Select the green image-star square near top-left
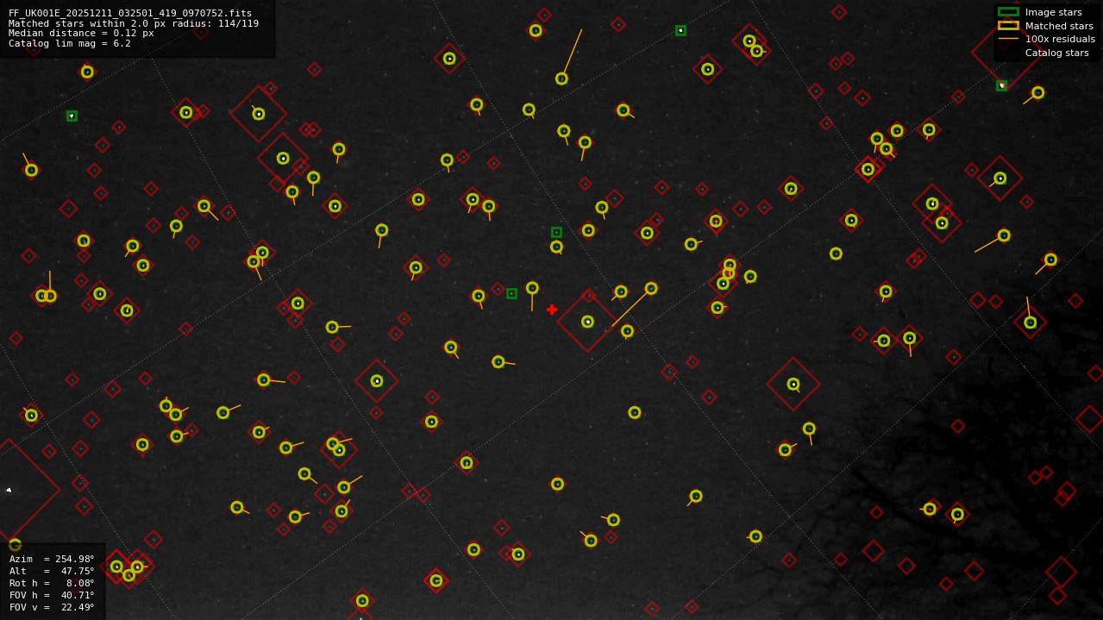The height and width of the screenshot is (620, 1103). 72,115
